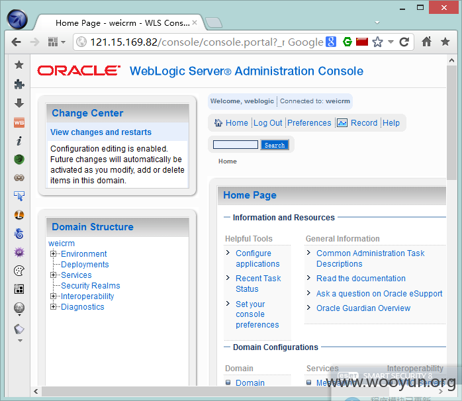Open View changes and restarts link
Image resolution: width=462 pixels, height=401 pixels.
(101, 132)
